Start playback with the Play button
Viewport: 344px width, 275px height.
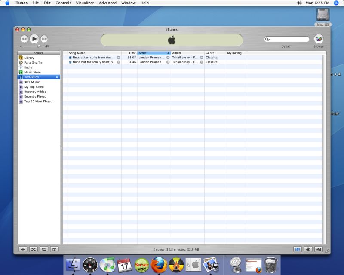tap(34, 39)
